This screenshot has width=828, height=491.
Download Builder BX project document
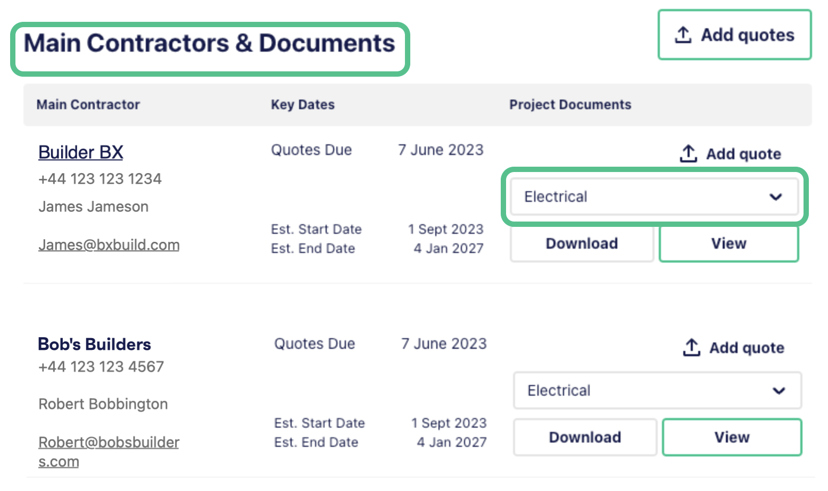pyautogui.click(x=582, y=243)
